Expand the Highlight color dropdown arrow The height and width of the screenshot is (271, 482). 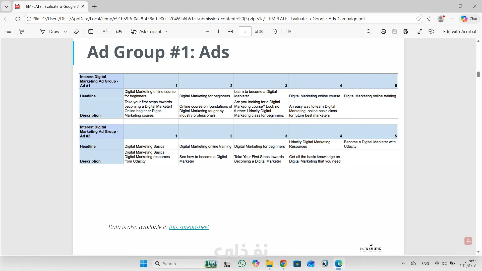point(30,32)
